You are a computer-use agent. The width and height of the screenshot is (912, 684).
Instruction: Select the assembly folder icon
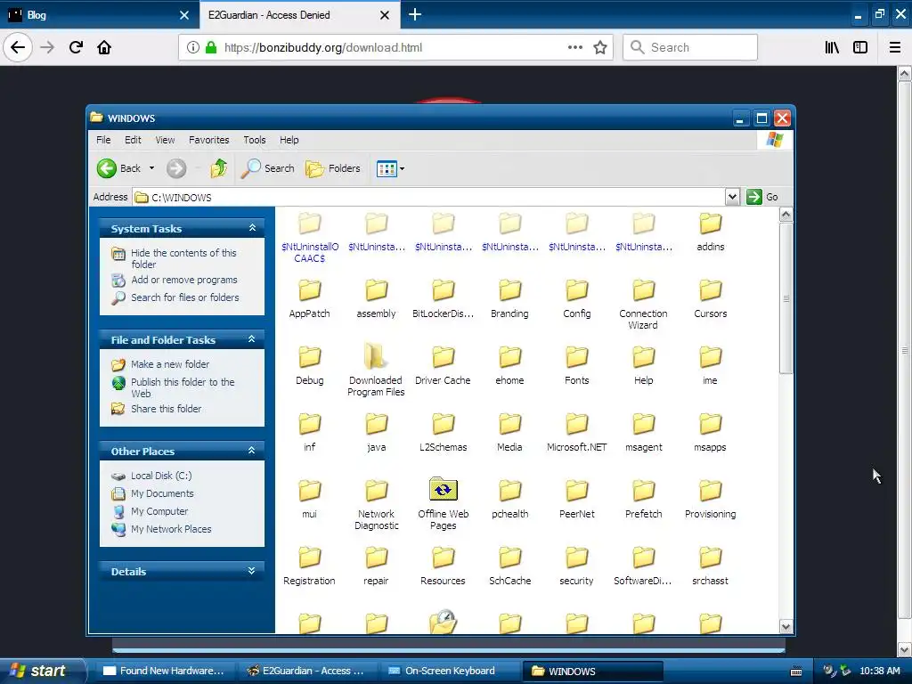(x=377, y=290)
